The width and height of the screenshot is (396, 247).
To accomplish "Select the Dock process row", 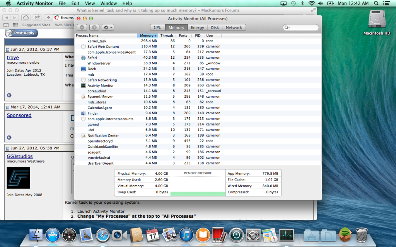I will point(198,69).
